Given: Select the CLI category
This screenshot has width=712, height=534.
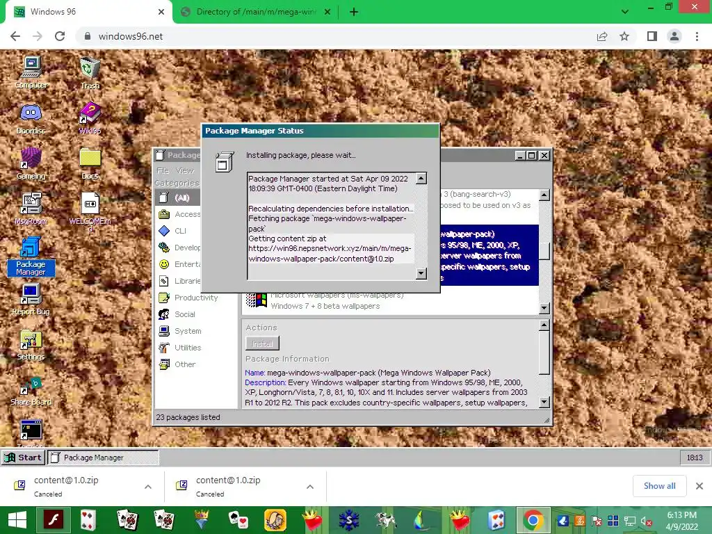Looking at the screenshot, I should click(x=180, y=231).
